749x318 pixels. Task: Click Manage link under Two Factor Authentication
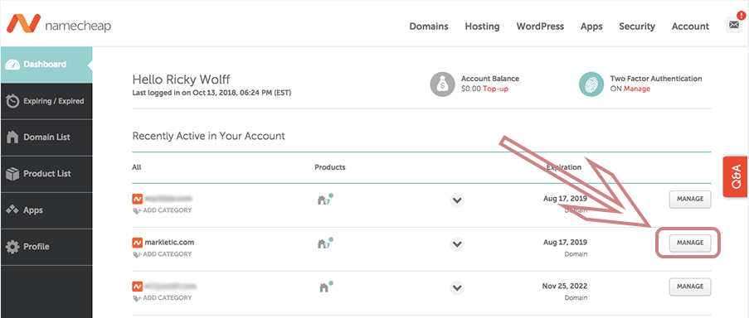pyautogui.click(x=637, y=89)
